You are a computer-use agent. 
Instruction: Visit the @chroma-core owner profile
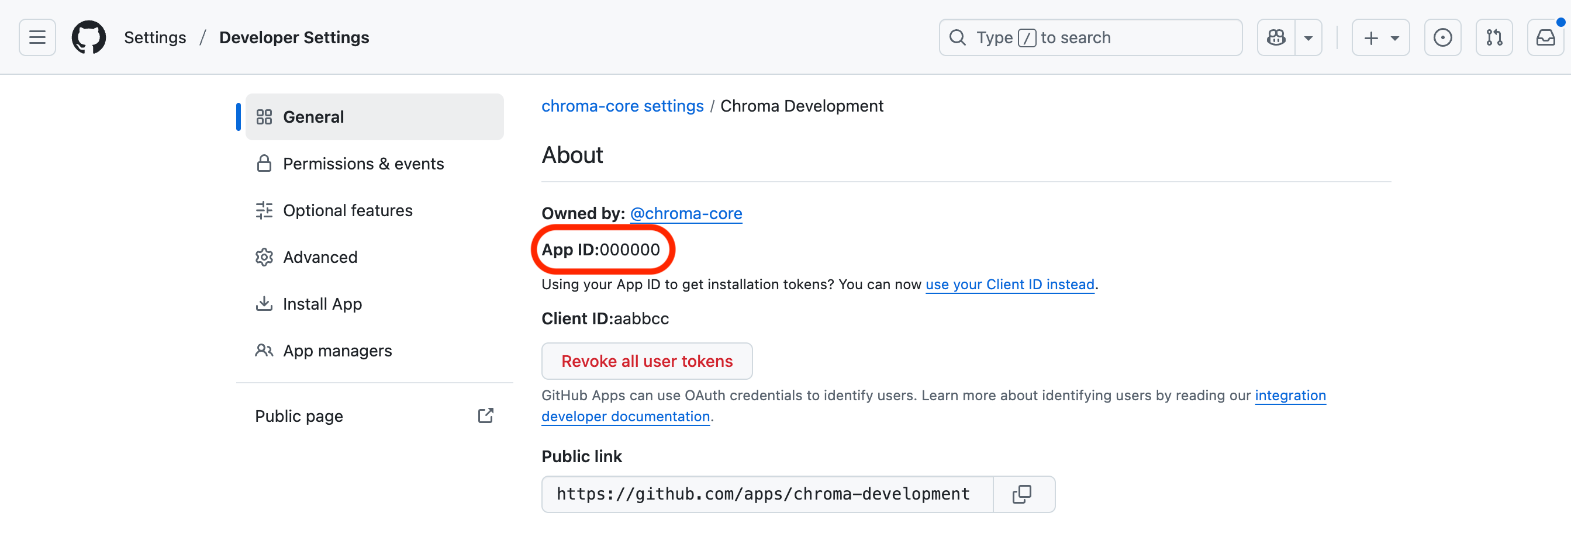[685, 213]
